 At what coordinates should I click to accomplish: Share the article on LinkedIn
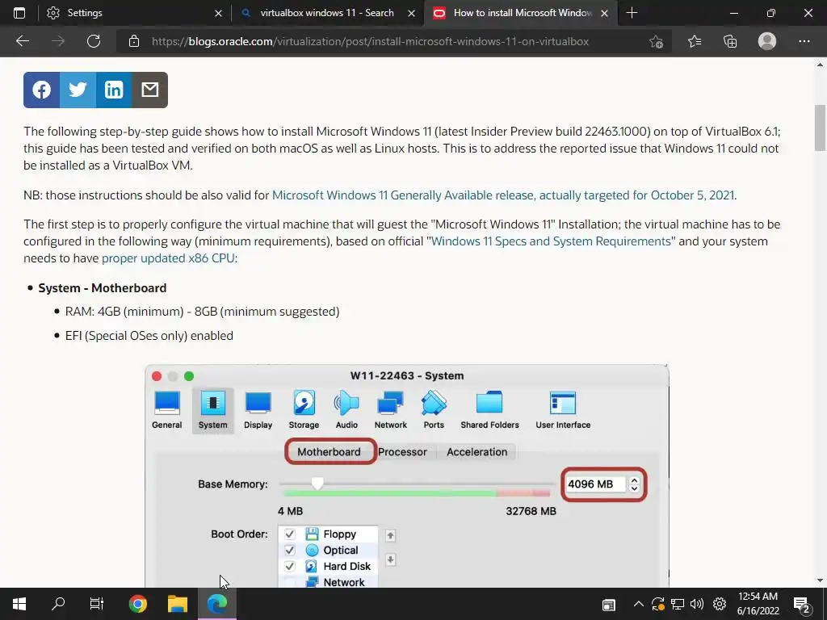coord(114,90)
